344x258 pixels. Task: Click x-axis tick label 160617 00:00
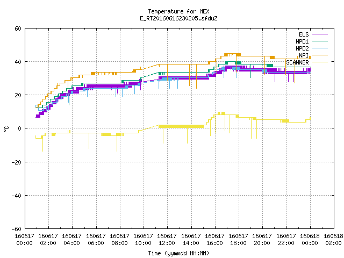[x=24, y=240]
